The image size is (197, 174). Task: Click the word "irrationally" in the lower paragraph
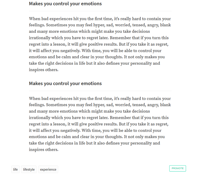pos(40,118)
